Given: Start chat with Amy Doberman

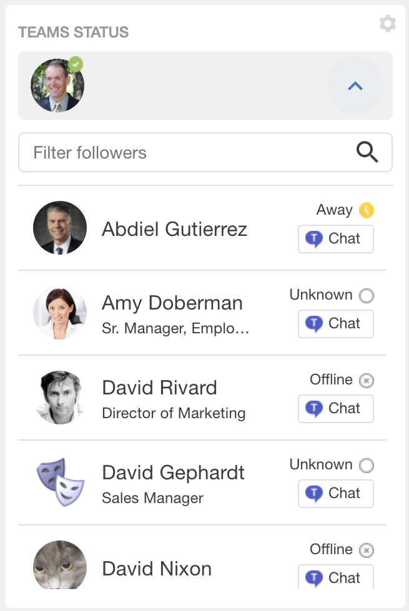Looking at the screenshot, I should pos(336,324).
